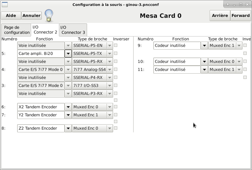Click the keep-on-top arrow icon in title bar

click(228, 4)
